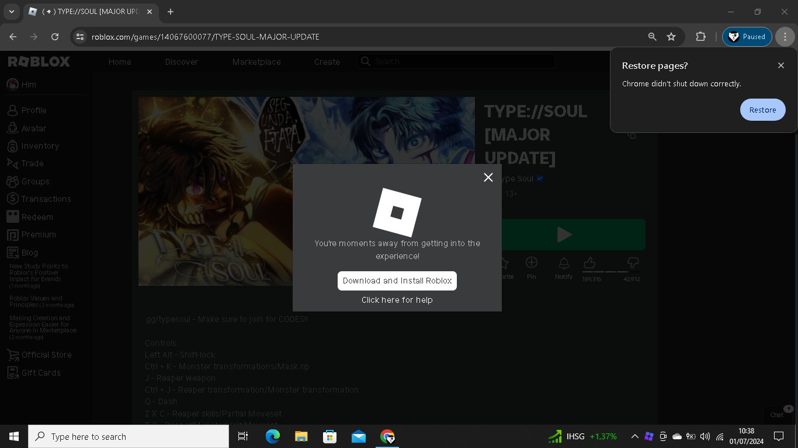Screen dimensions: 798x448
Task: Open File Explorer from the taskbar
Action: click(301, 436)
